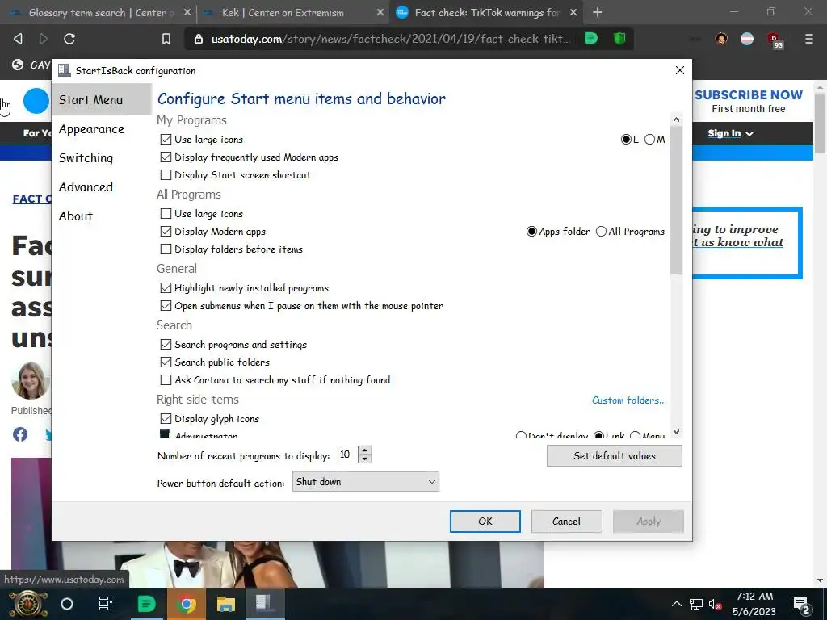Image resolution: width=827 pixels, height=620 pixels.
Task: Select the M icon size radio
Action: [x=649, y=139]
